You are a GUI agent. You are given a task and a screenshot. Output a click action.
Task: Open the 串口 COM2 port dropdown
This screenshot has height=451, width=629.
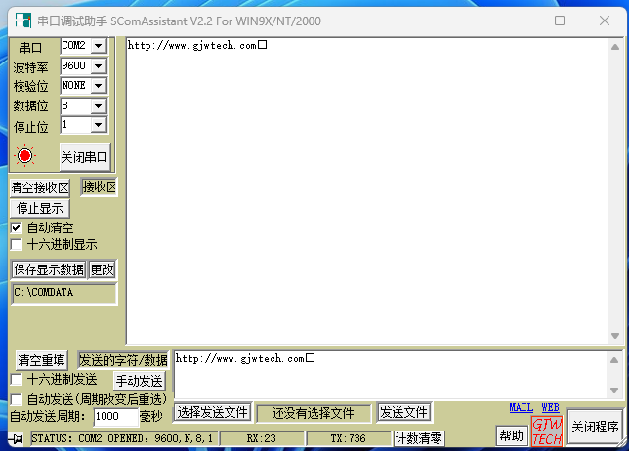pyautogui.click(x=99, y=46)
